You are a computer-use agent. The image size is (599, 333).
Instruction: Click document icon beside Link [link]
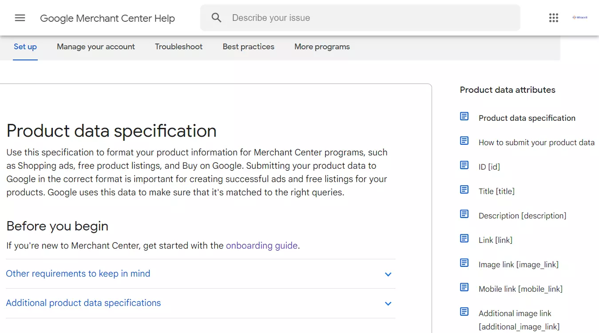click(464, 238)
